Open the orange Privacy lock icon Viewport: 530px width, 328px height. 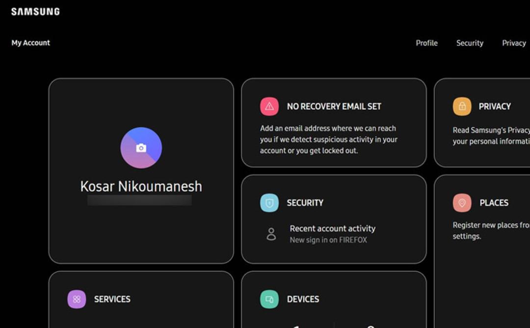tap(462, 107)
